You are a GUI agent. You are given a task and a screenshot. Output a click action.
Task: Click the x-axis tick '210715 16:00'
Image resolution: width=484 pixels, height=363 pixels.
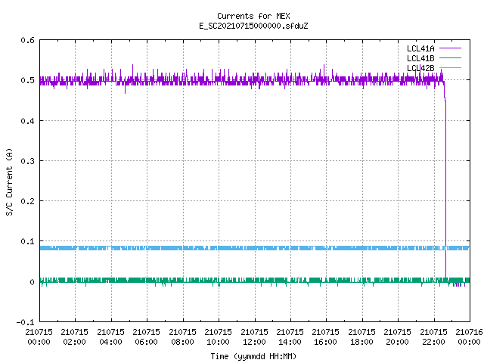(x=325, y=337)
